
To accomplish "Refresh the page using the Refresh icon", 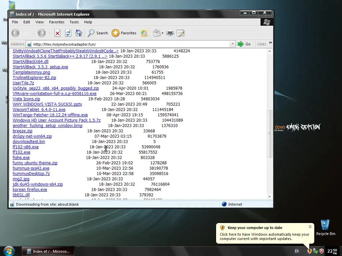I will 68,33.
